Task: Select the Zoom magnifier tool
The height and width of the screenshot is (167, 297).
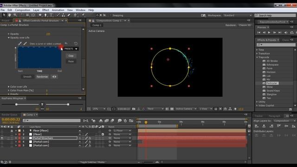Action: [15, 15]
